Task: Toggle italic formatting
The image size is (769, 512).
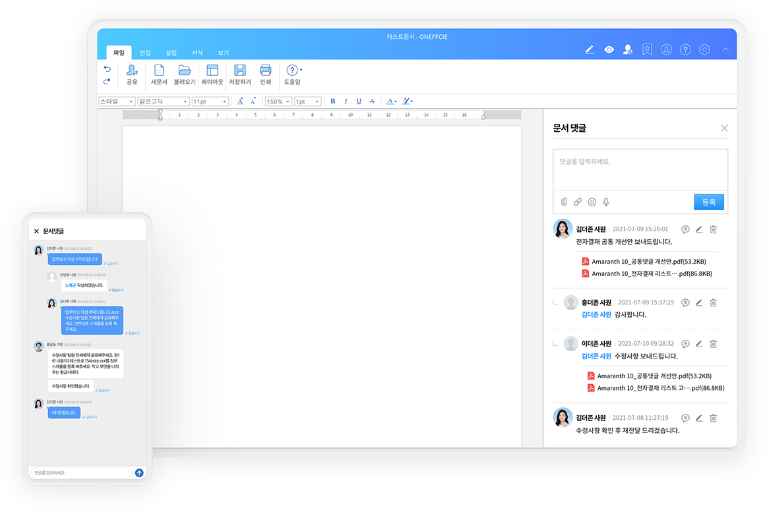Action: (x=346, y=101)
